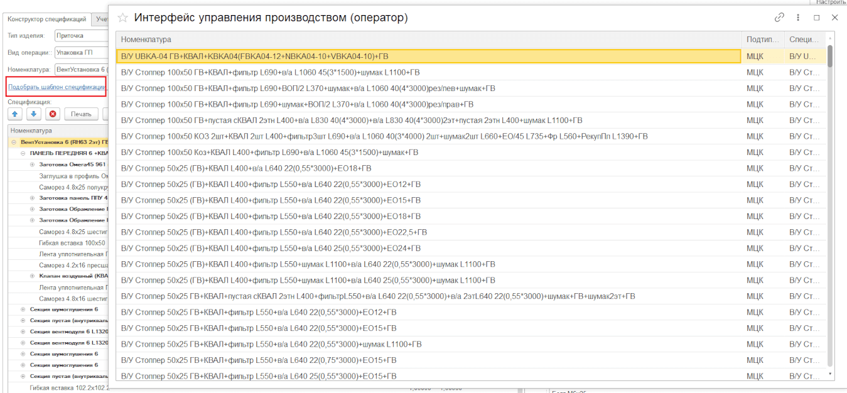The height and width of the screenshot is (393, 847).
Task: Collapse the ВентУстановка 6 root tree node
Action: [x=14, y=143]
